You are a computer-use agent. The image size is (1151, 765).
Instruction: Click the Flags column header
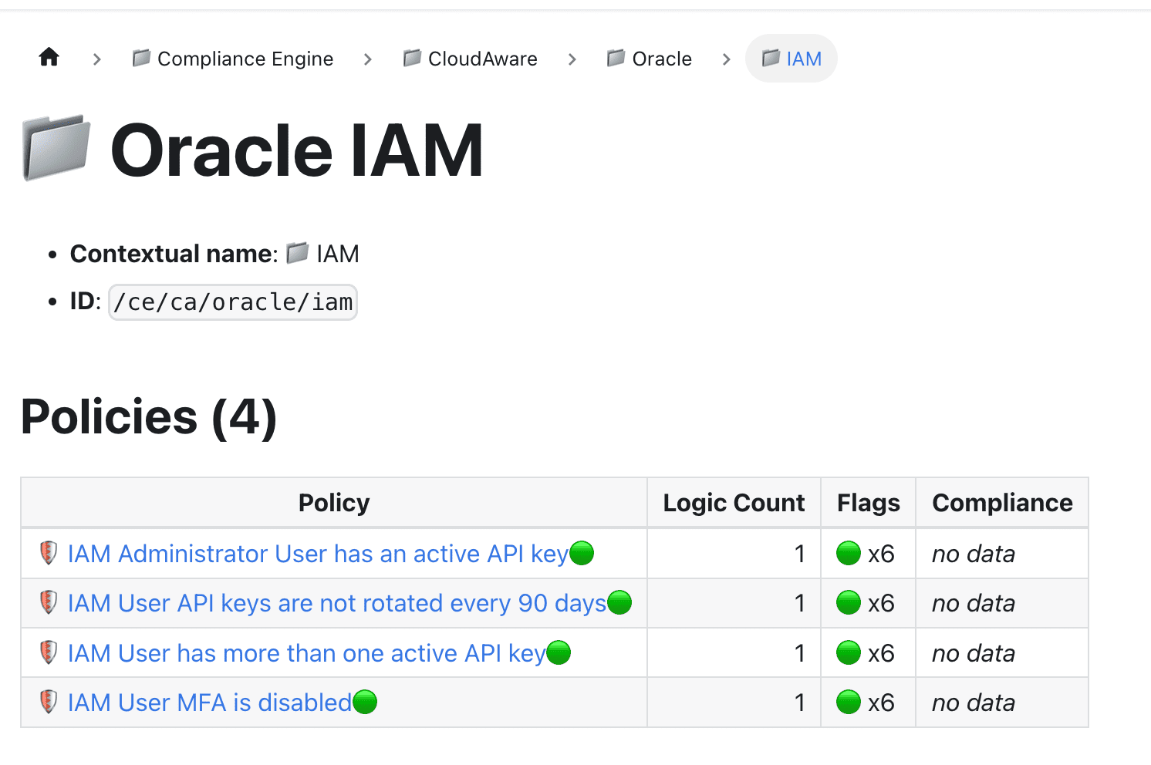point(869,503)
